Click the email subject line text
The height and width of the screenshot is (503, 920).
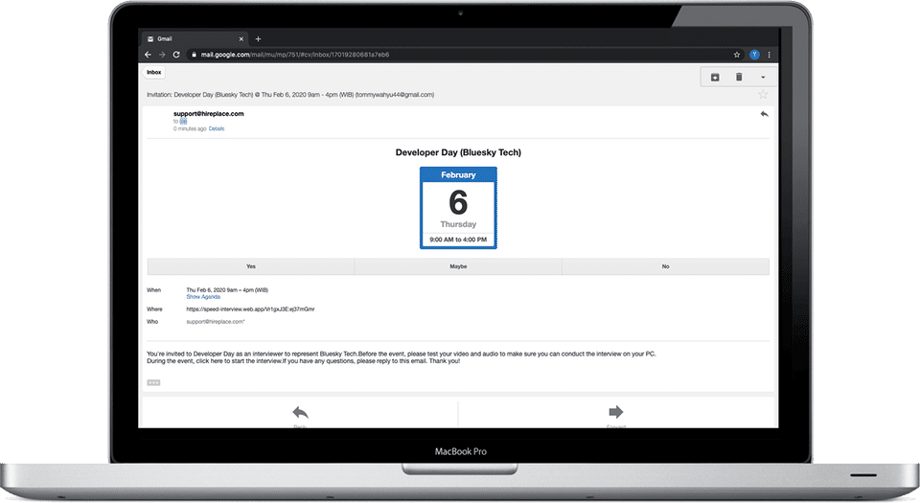click(290, 95)
